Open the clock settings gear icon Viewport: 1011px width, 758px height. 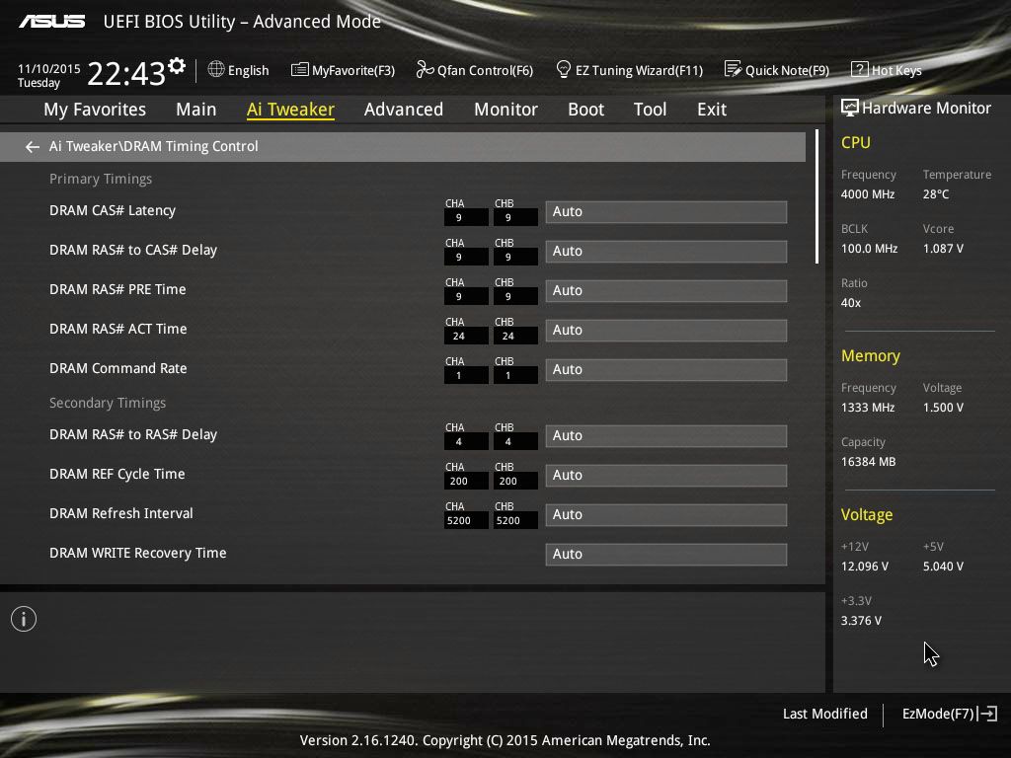point(177,66)
